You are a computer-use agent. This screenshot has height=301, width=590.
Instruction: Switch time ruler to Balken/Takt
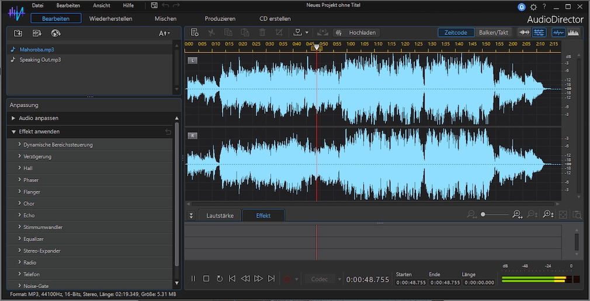493,33
